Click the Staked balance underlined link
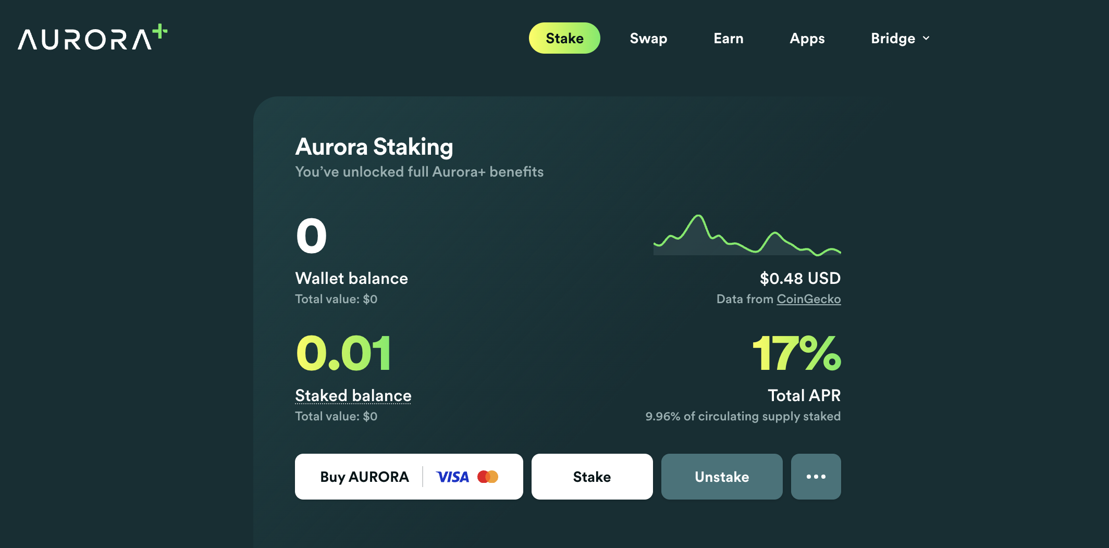The width and height of the screenshot is (1109, 548). click(x=353, y=395)
